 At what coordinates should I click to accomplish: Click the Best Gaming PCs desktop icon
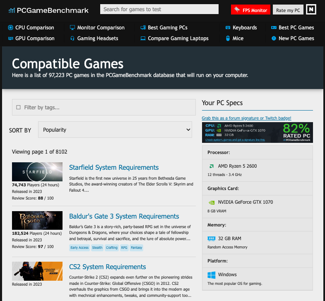click(x=143, y=28)
